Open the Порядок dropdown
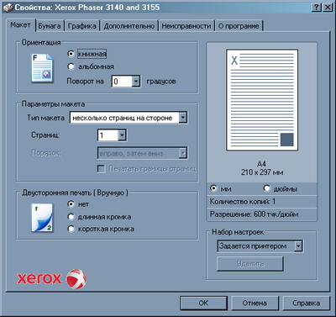Screen dimensions: 336x317 [x=183, y=153]
